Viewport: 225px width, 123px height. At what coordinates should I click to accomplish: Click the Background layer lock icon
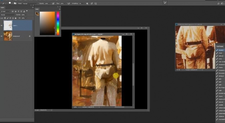click(30, 36)
